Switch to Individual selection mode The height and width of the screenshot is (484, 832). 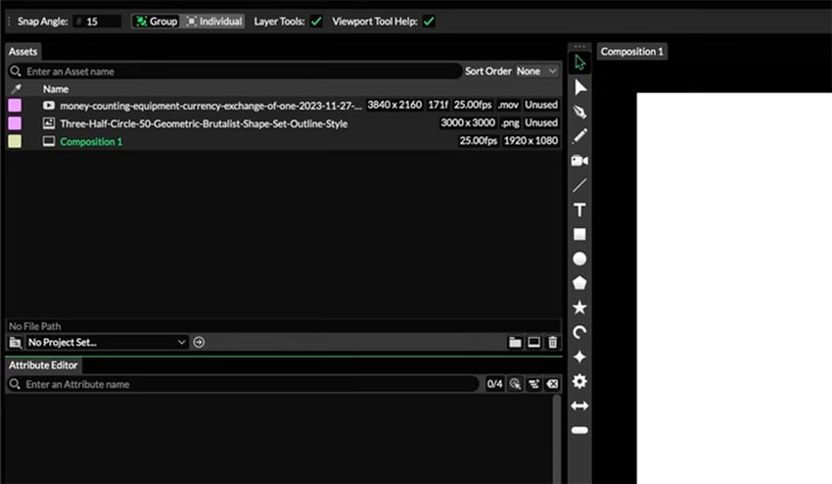coord(213,22)
